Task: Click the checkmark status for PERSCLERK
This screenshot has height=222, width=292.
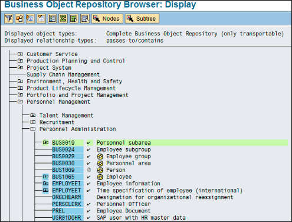Action: coord(88,204)
